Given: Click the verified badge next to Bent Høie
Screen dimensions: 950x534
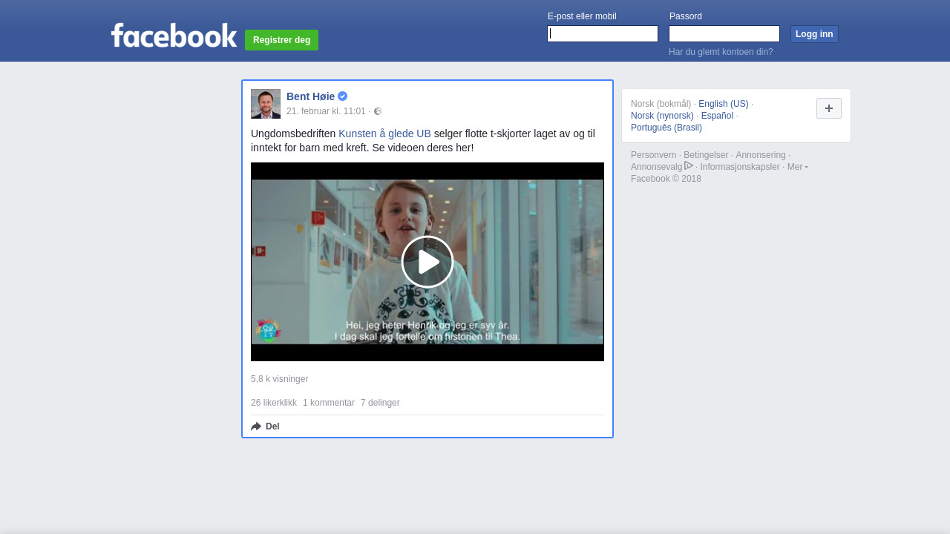Looking at the screenshot, I should pos(343,96).
